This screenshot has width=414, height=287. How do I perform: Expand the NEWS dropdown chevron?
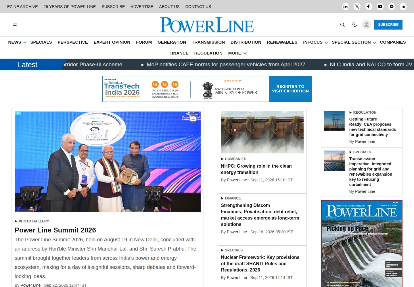coord(25,42)
